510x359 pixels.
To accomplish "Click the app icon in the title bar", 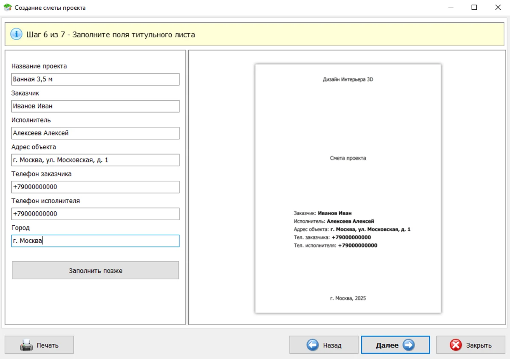I will point(8,8).
